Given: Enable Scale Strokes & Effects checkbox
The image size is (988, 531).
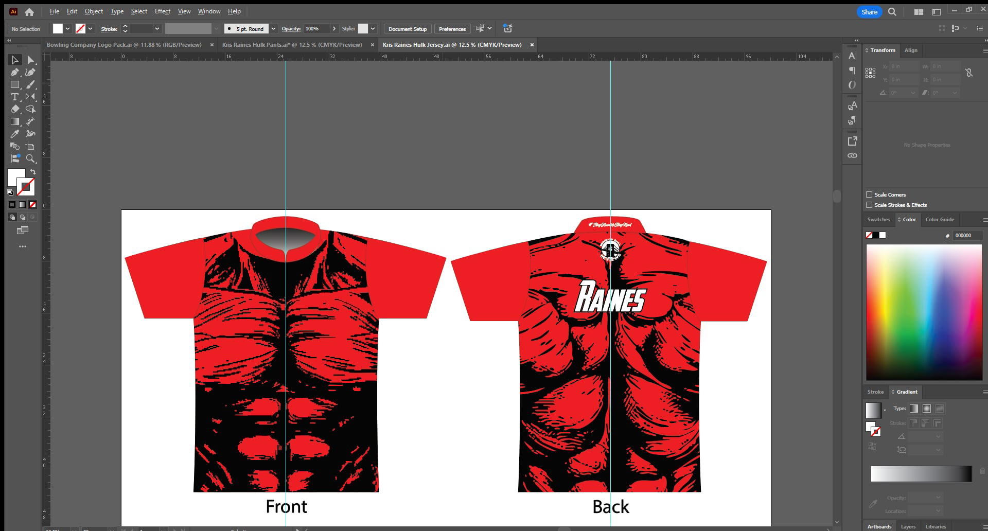Looking at the screenshot, I should tap(869, 205).
